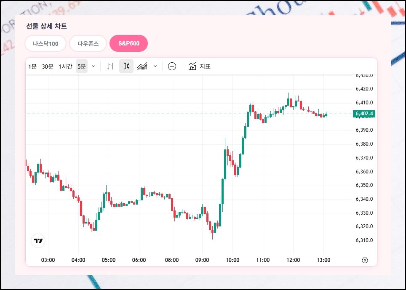Click the 12:00 time axis label
This screenshot has height=290, width=406.
pos(293,260)
